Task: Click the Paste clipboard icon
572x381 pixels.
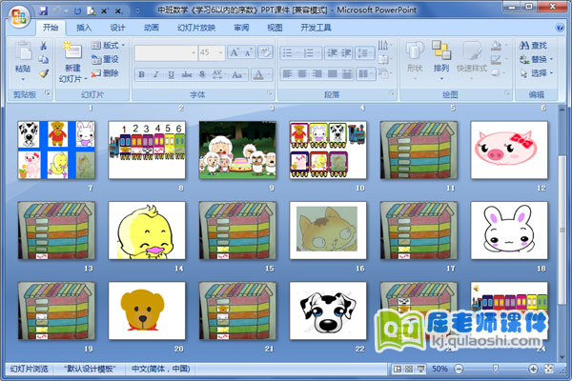Action: [x=22, y=58]
